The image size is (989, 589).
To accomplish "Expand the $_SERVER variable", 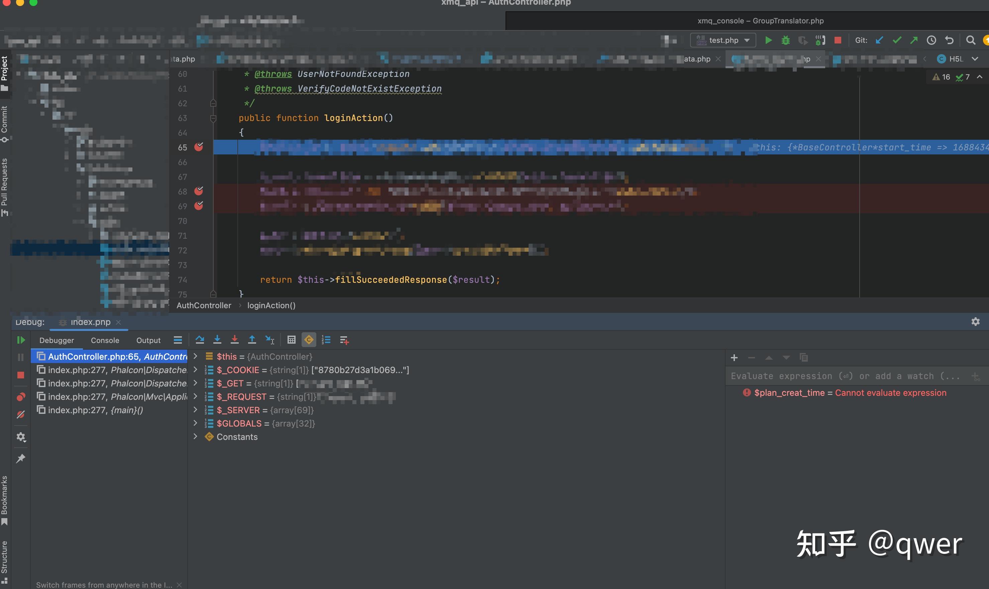I will tap(195, 410).
